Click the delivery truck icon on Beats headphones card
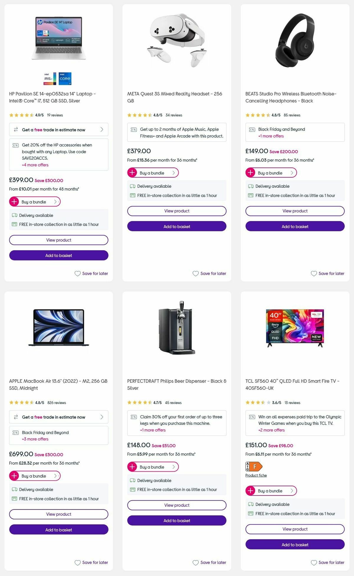 [x=251, y=186]
